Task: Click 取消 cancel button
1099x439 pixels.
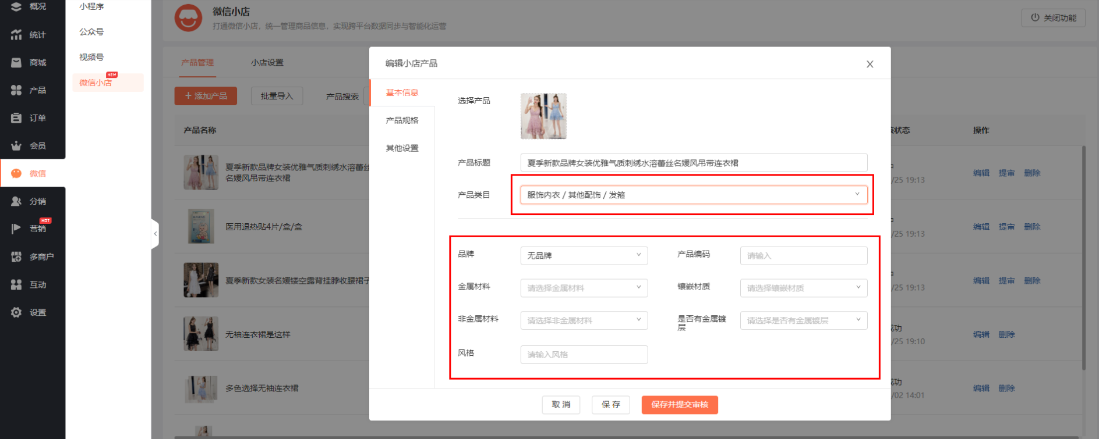Action: click(561, 405)
